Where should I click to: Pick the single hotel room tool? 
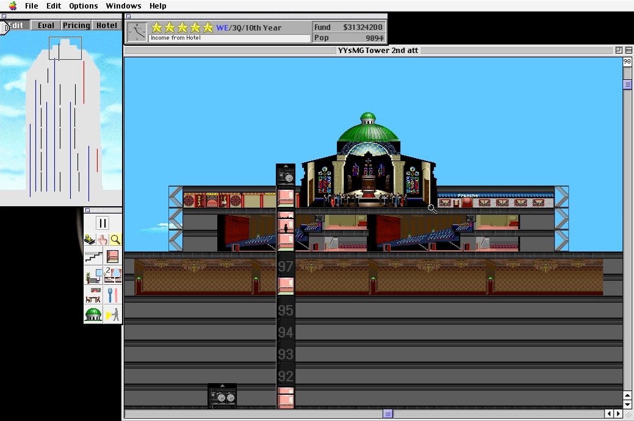click(x=113, y=256)
